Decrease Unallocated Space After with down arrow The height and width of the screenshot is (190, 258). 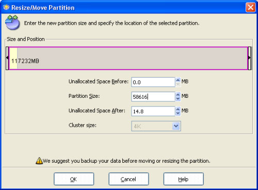click(x=178, y=114)
